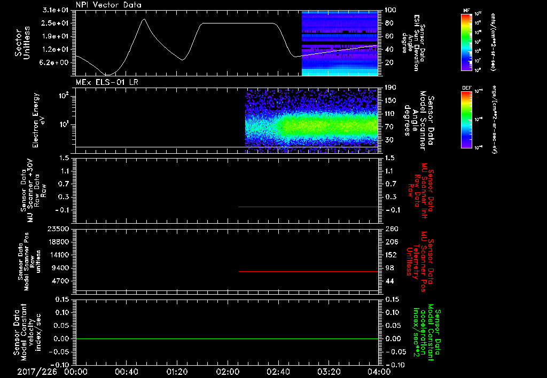Click the 'Sector Unitless' axis title
Screen dimensions: 547x378
point(22,43)
